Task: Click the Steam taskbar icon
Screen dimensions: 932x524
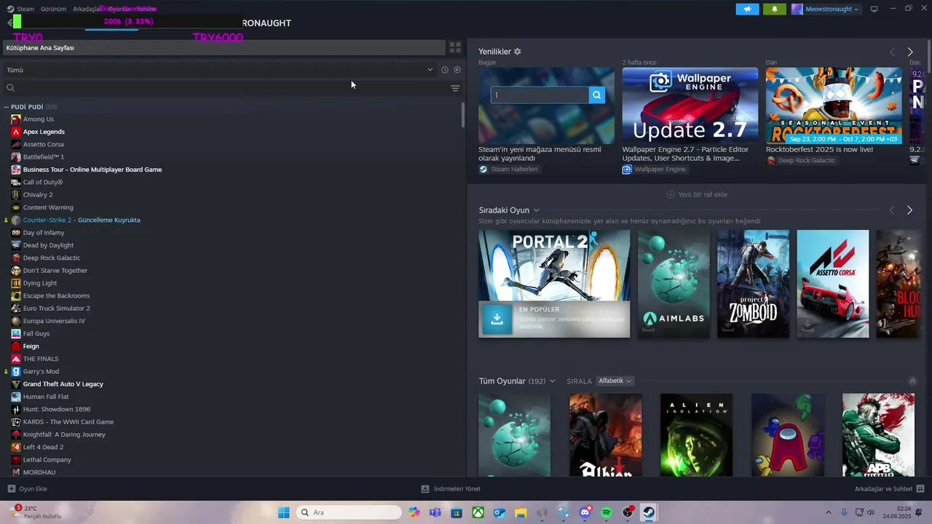Action: pyautogui.click(x=649, y=512)
